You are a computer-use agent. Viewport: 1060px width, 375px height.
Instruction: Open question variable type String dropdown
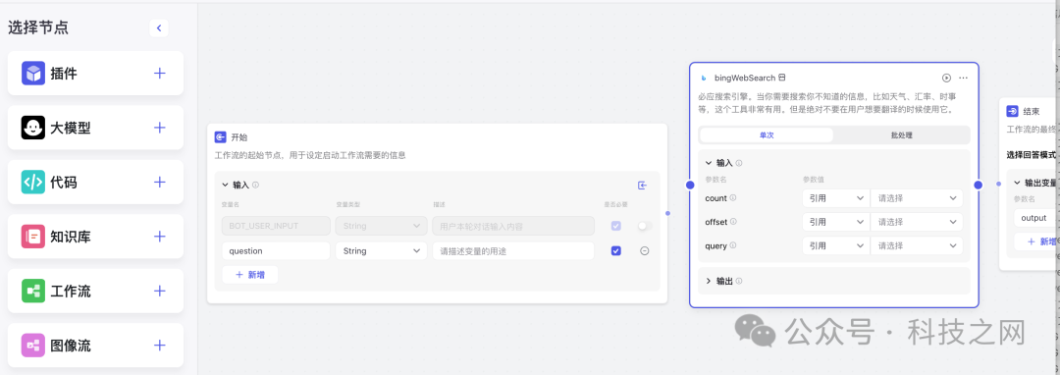pyautogui.click(x=381, y=250)
